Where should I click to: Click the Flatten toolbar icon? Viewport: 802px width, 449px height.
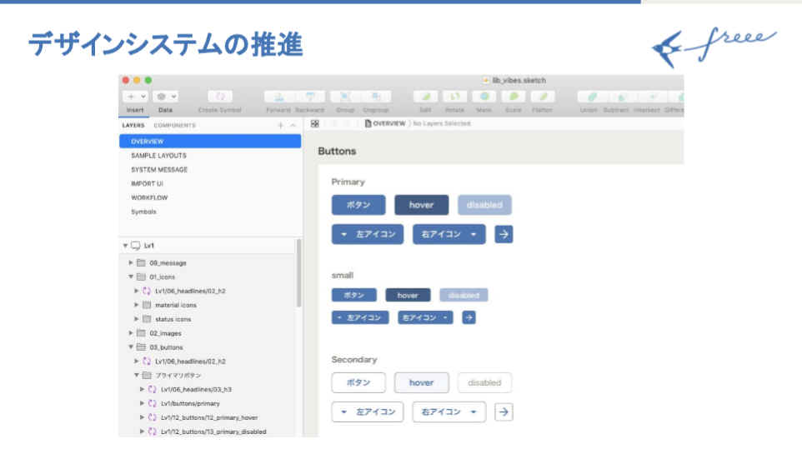pyautogui.click(x=542, y=97)
